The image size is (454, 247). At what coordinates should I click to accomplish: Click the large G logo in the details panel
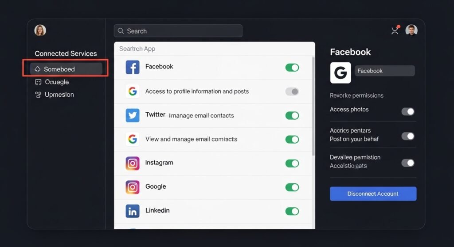coord(340,73)
